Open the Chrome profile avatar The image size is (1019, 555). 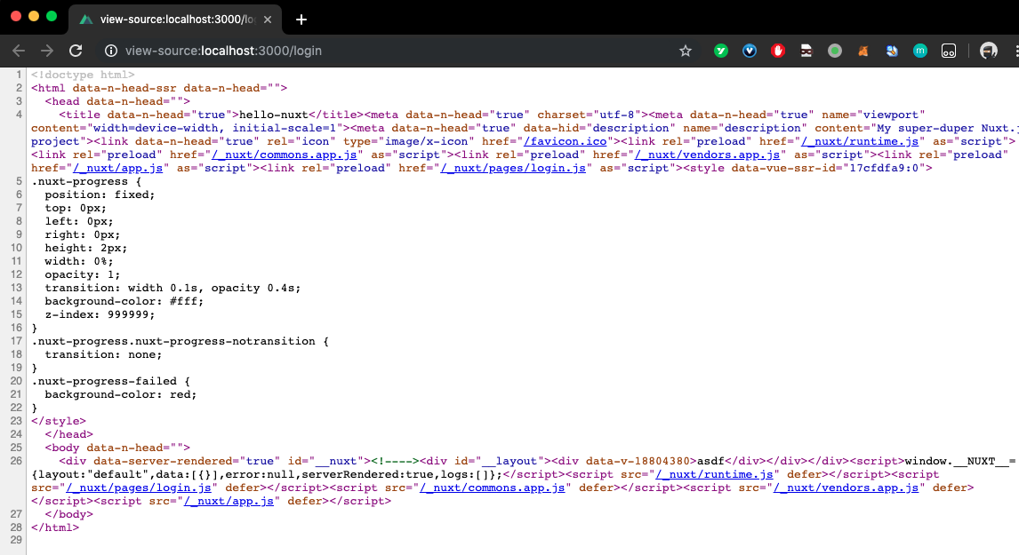pyautogui.click(x=989, y=51)
